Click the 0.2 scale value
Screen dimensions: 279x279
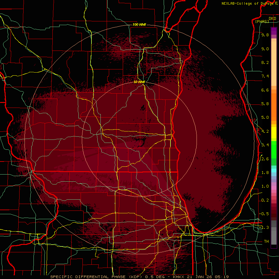[265, 200]
